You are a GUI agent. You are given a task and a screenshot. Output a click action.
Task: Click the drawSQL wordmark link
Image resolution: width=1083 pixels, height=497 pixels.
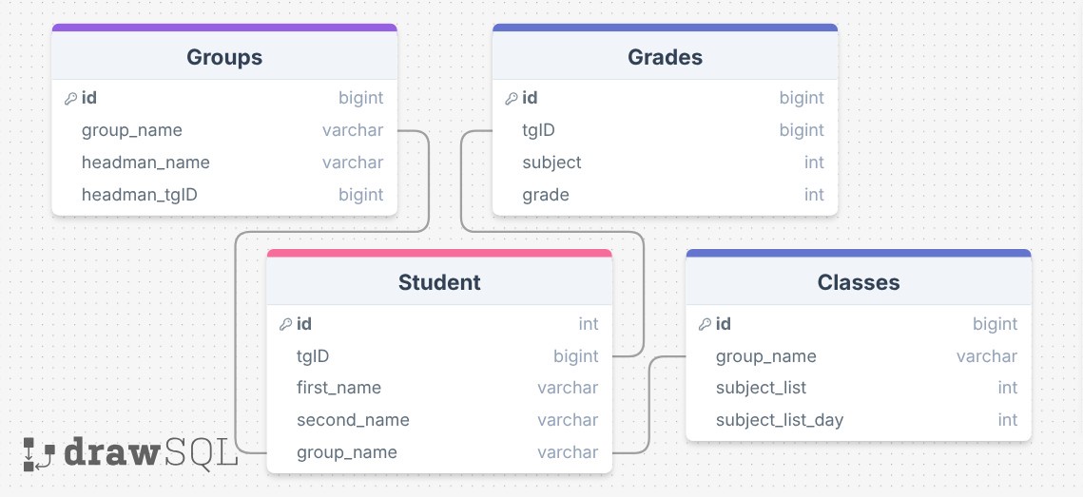(x=150, y=454)
